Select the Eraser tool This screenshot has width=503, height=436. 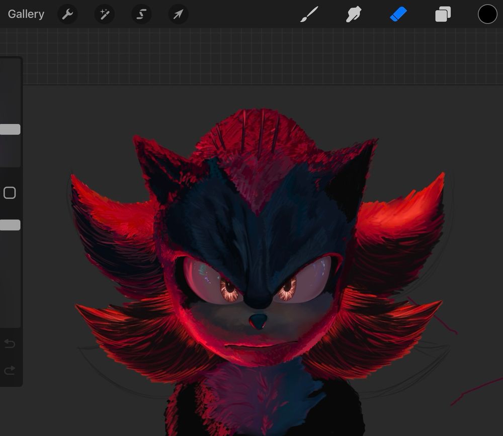[398, 15]
